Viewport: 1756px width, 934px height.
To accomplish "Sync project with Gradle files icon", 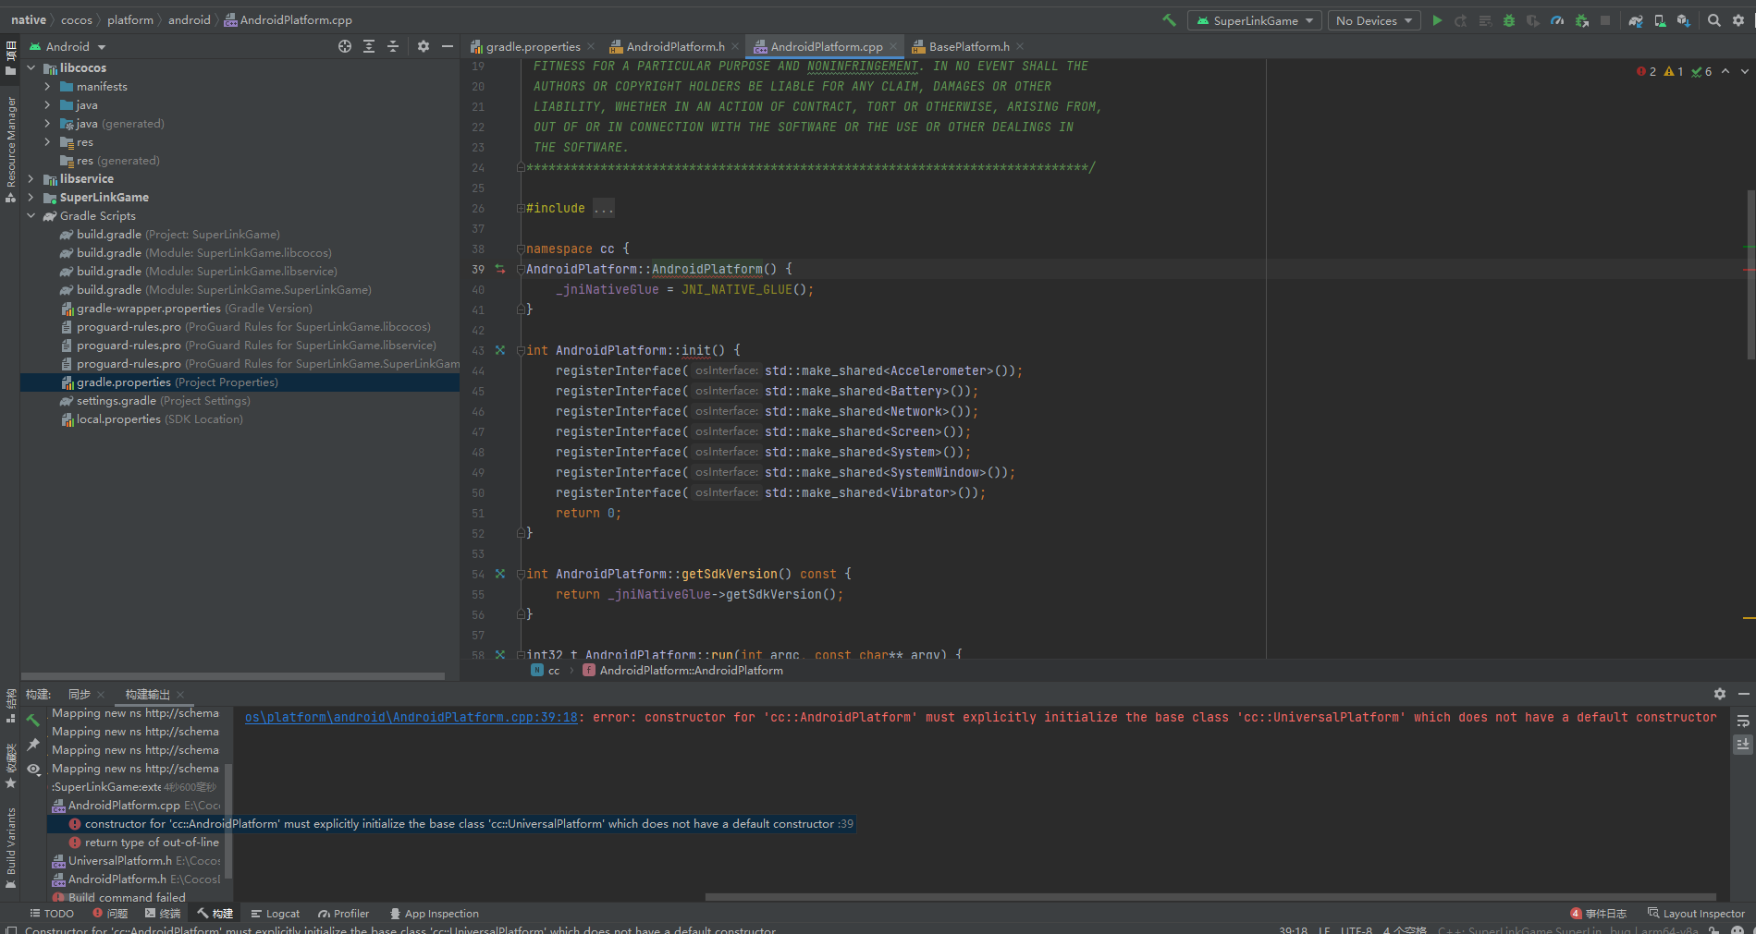I will pyautogui.click(x=1636, y=20).
